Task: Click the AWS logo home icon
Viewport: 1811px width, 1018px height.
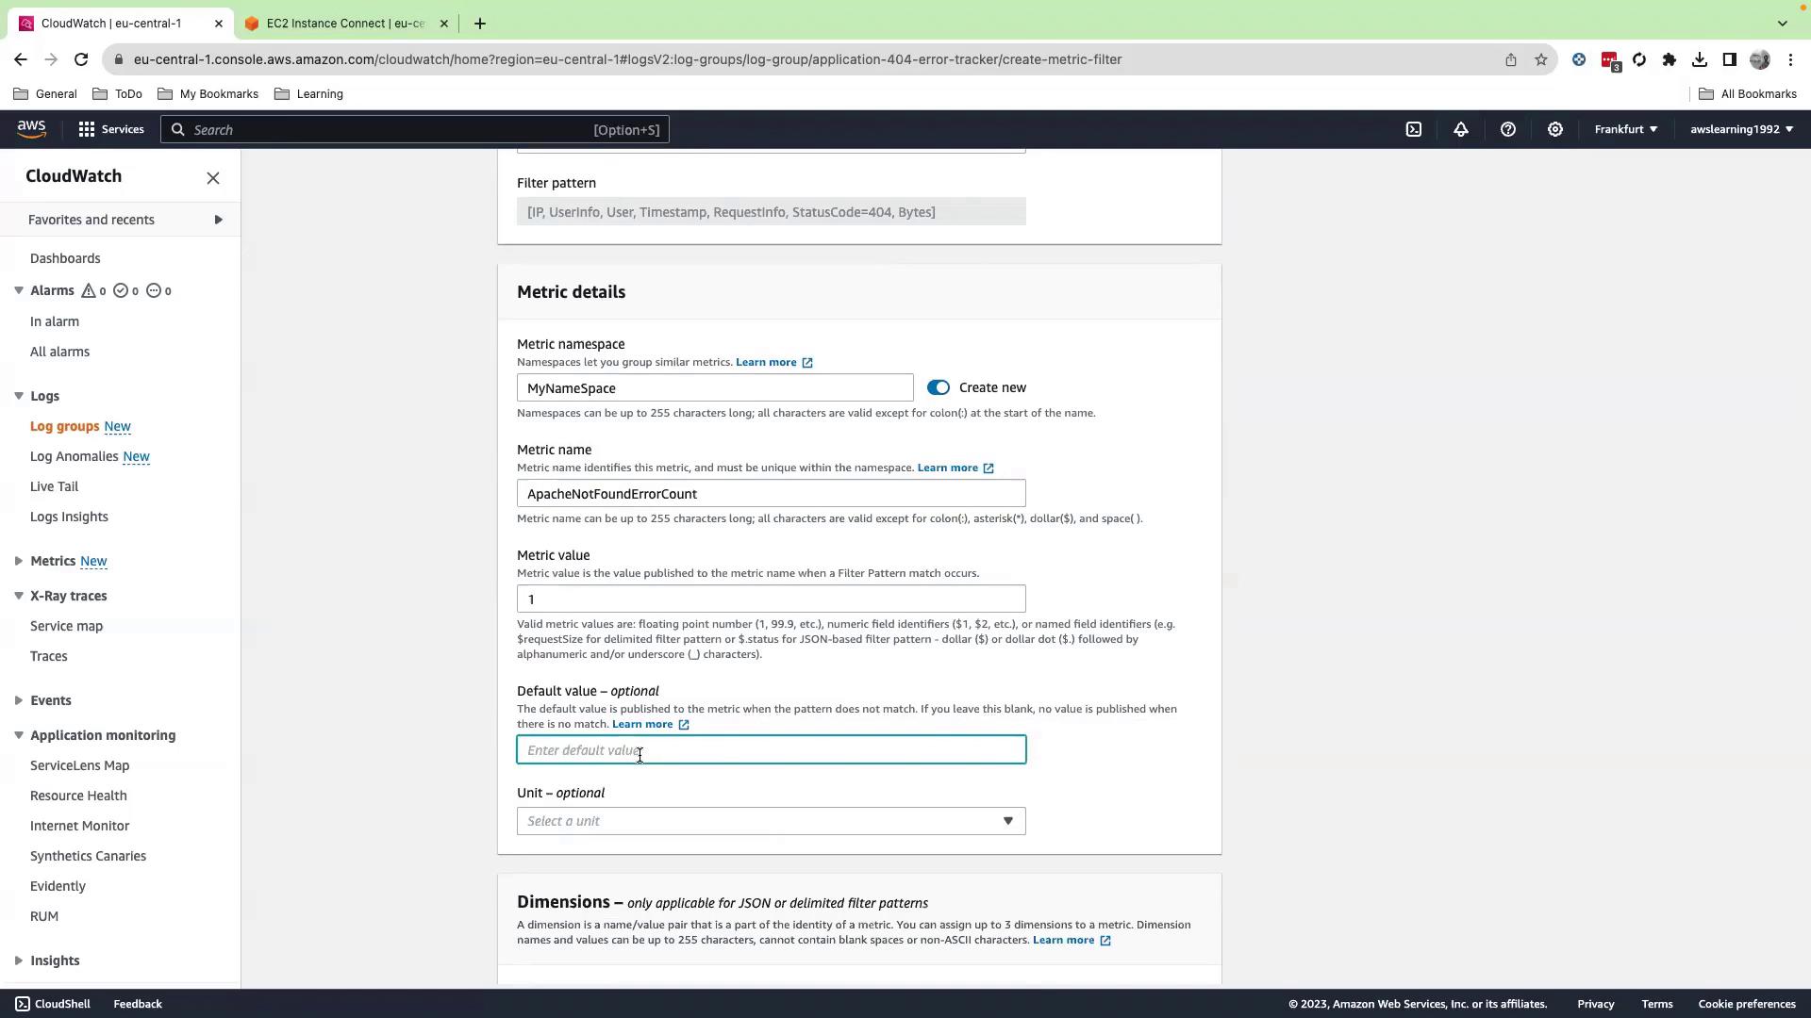Action: tap(31, 129)
